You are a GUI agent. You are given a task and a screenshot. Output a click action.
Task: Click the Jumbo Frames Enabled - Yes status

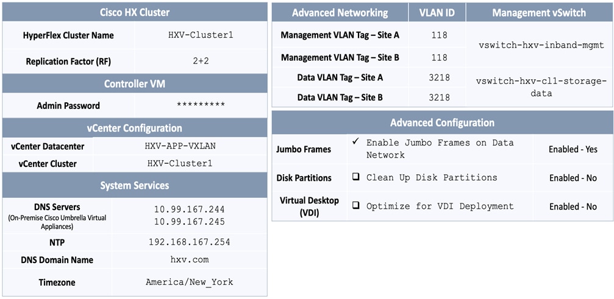573,149
